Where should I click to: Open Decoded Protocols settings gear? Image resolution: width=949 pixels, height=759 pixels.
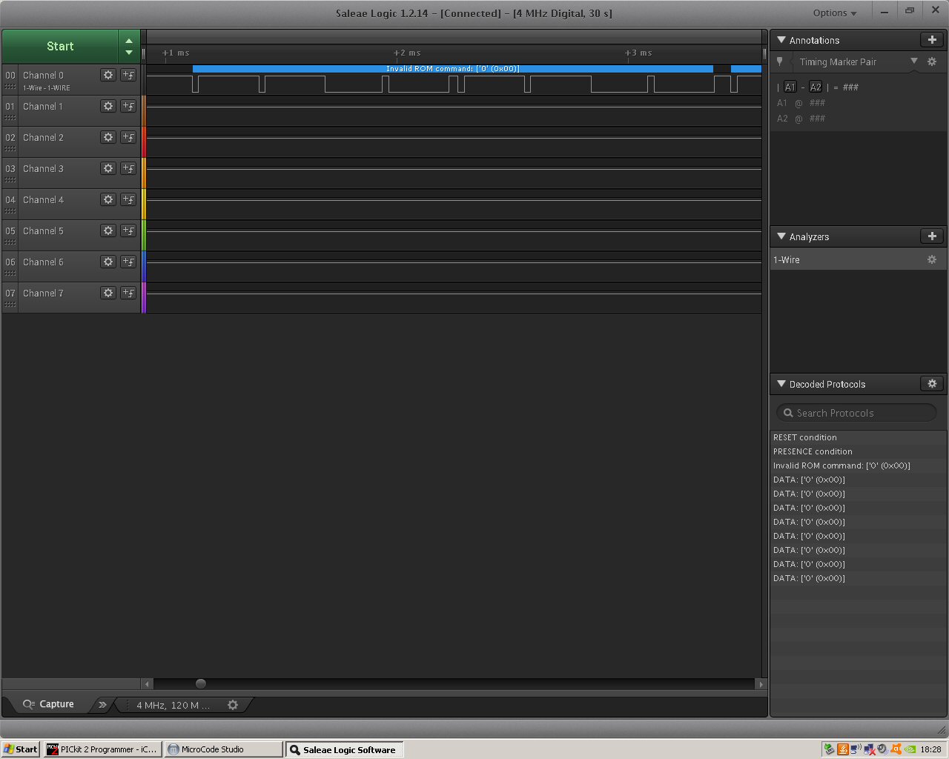point(932,384)
